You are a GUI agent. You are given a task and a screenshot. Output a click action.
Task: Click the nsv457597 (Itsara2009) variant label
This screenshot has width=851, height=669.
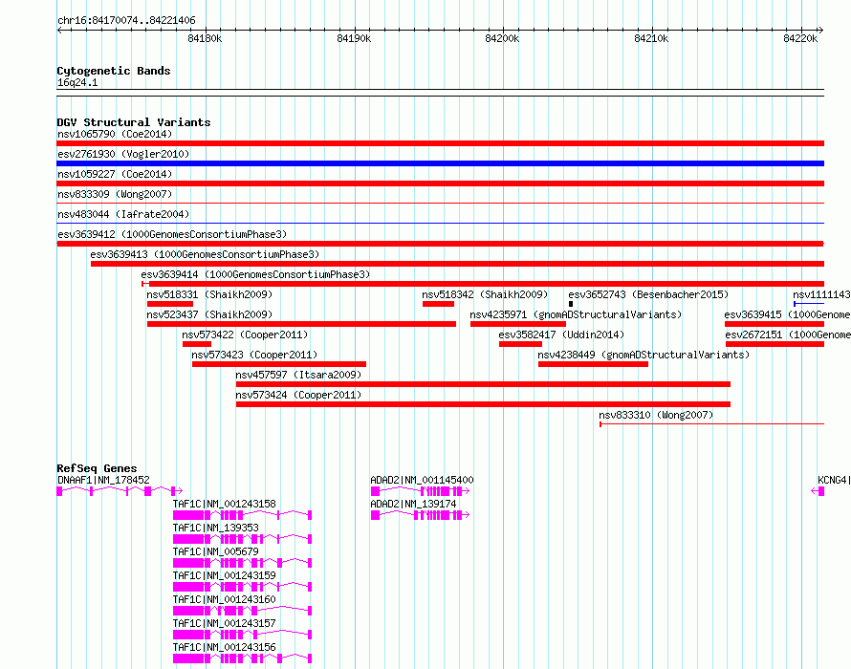click(x=298, y=375)
